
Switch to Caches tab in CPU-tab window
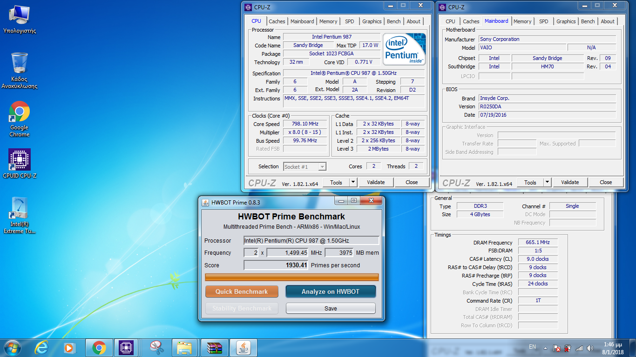point(277,21)
